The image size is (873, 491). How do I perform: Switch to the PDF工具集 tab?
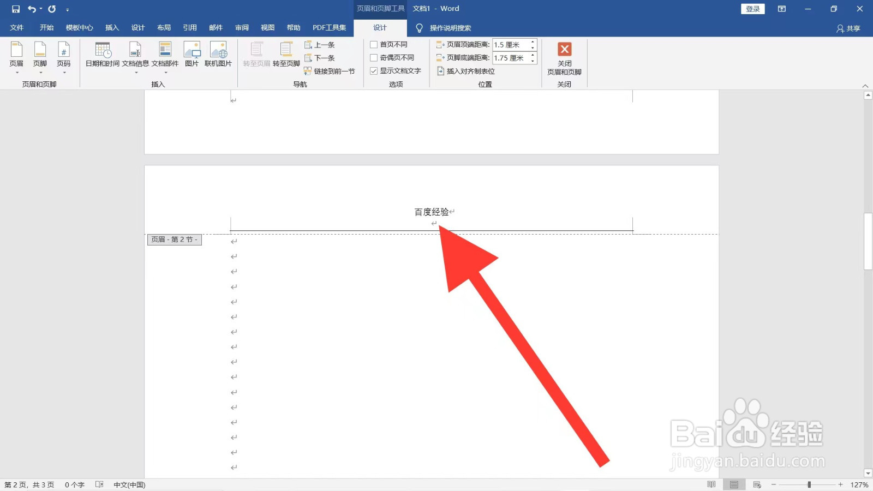[x=329, y=28]
